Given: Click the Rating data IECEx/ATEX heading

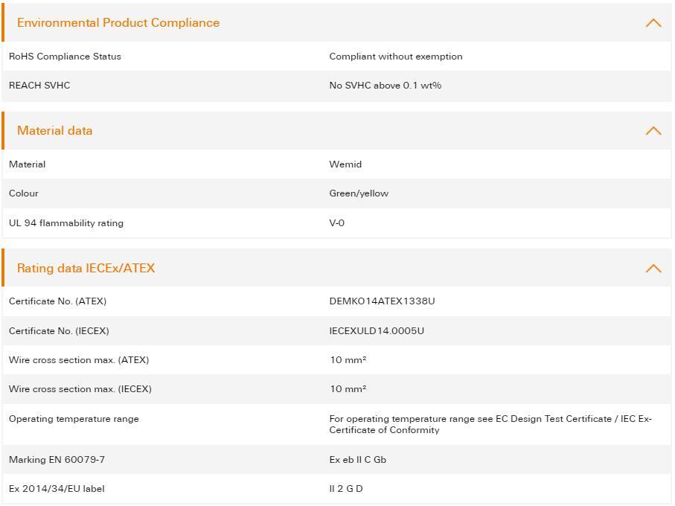Looking at the screenshot, I should (86, 269).
